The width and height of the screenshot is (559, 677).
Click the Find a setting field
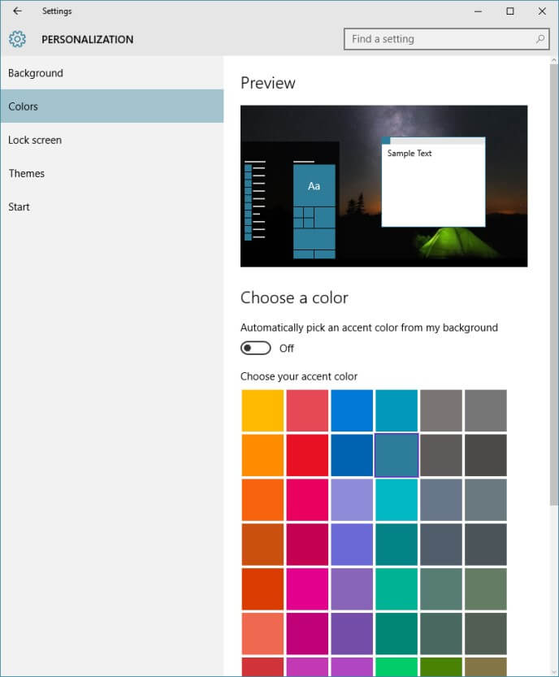(x=446, y=39)
